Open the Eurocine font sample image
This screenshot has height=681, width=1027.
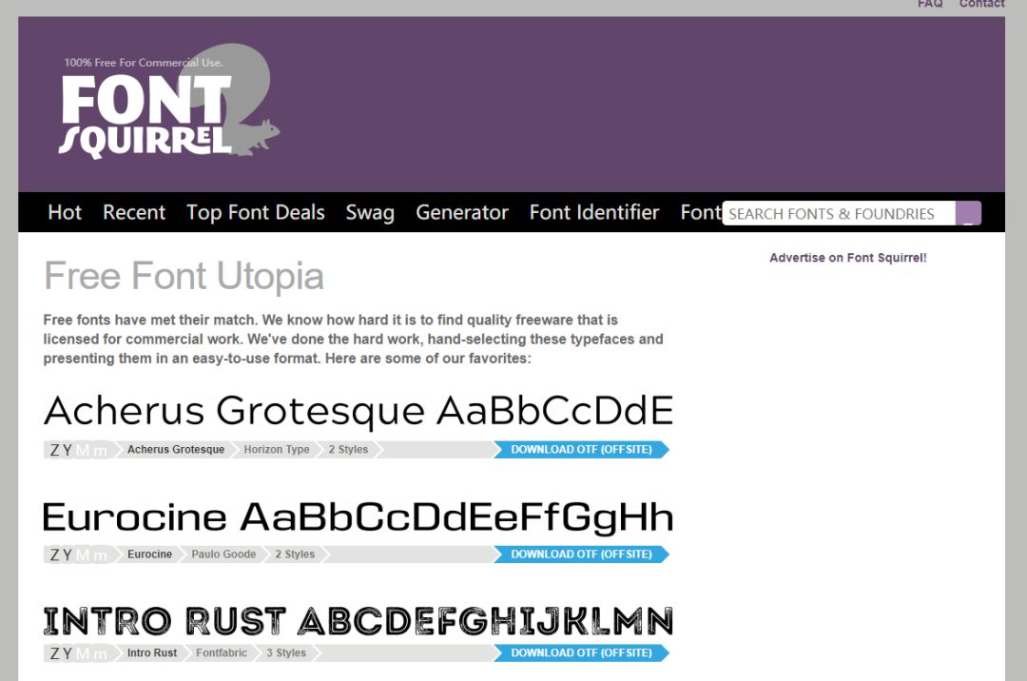pyautogui.click(x=358, y=516)
